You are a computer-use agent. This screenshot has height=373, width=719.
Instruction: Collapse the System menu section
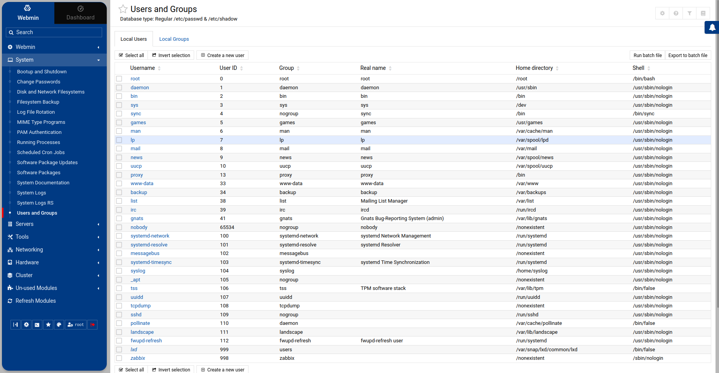pyautogui.click(x=54, y=60)
